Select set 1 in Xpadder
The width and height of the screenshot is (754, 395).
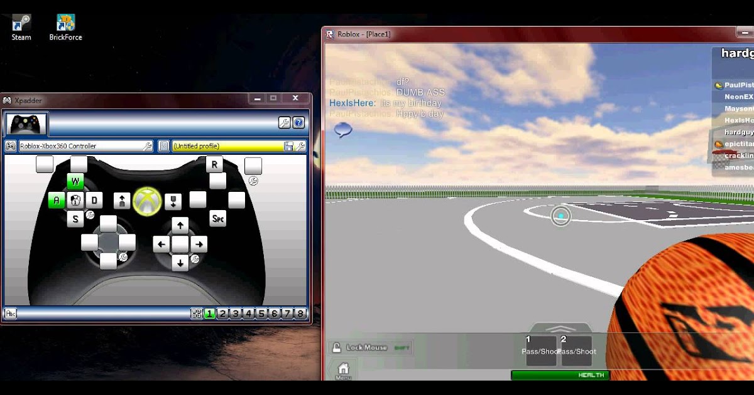pos(210,314)
